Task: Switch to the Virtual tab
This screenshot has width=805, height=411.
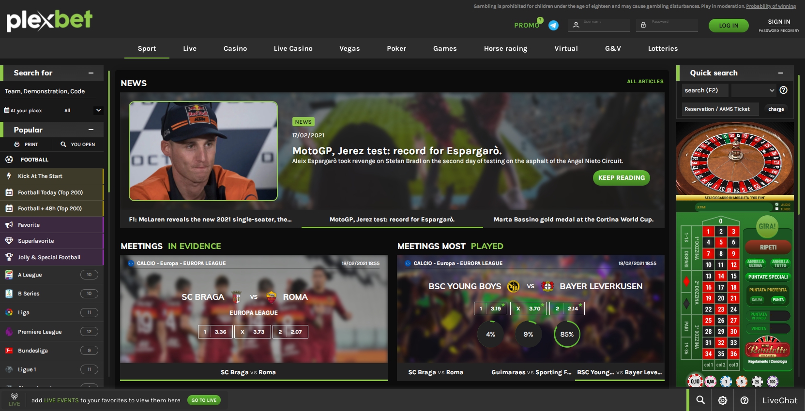Action: coord(566,48)
